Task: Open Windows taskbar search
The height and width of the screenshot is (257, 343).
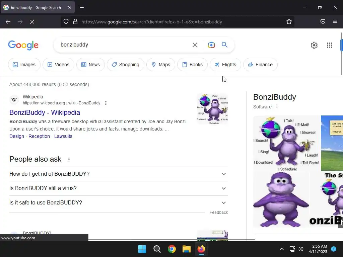Action: click(x=157, y=249)
